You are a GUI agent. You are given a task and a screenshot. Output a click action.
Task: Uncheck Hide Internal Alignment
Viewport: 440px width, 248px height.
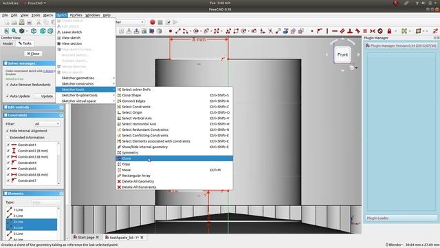tap(8, 131)
